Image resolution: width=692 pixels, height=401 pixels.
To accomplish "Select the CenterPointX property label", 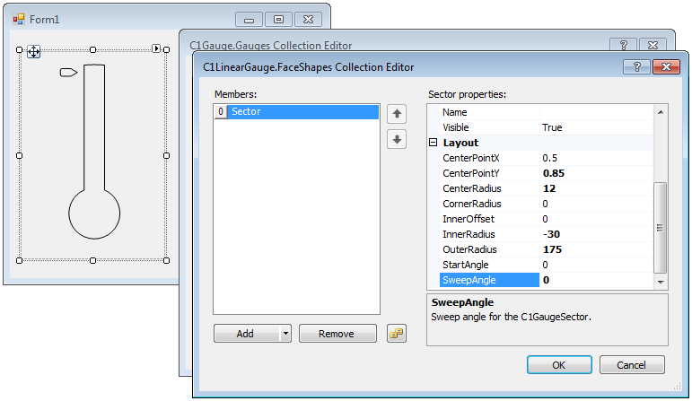I will 489,158.
